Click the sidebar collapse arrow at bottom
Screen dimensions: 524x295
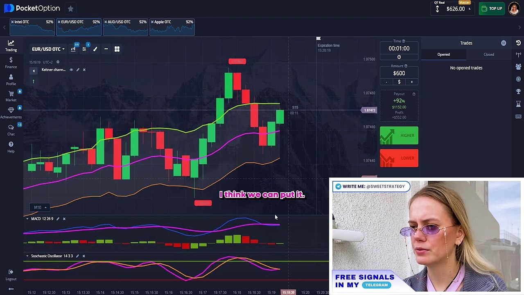point(11,289)
